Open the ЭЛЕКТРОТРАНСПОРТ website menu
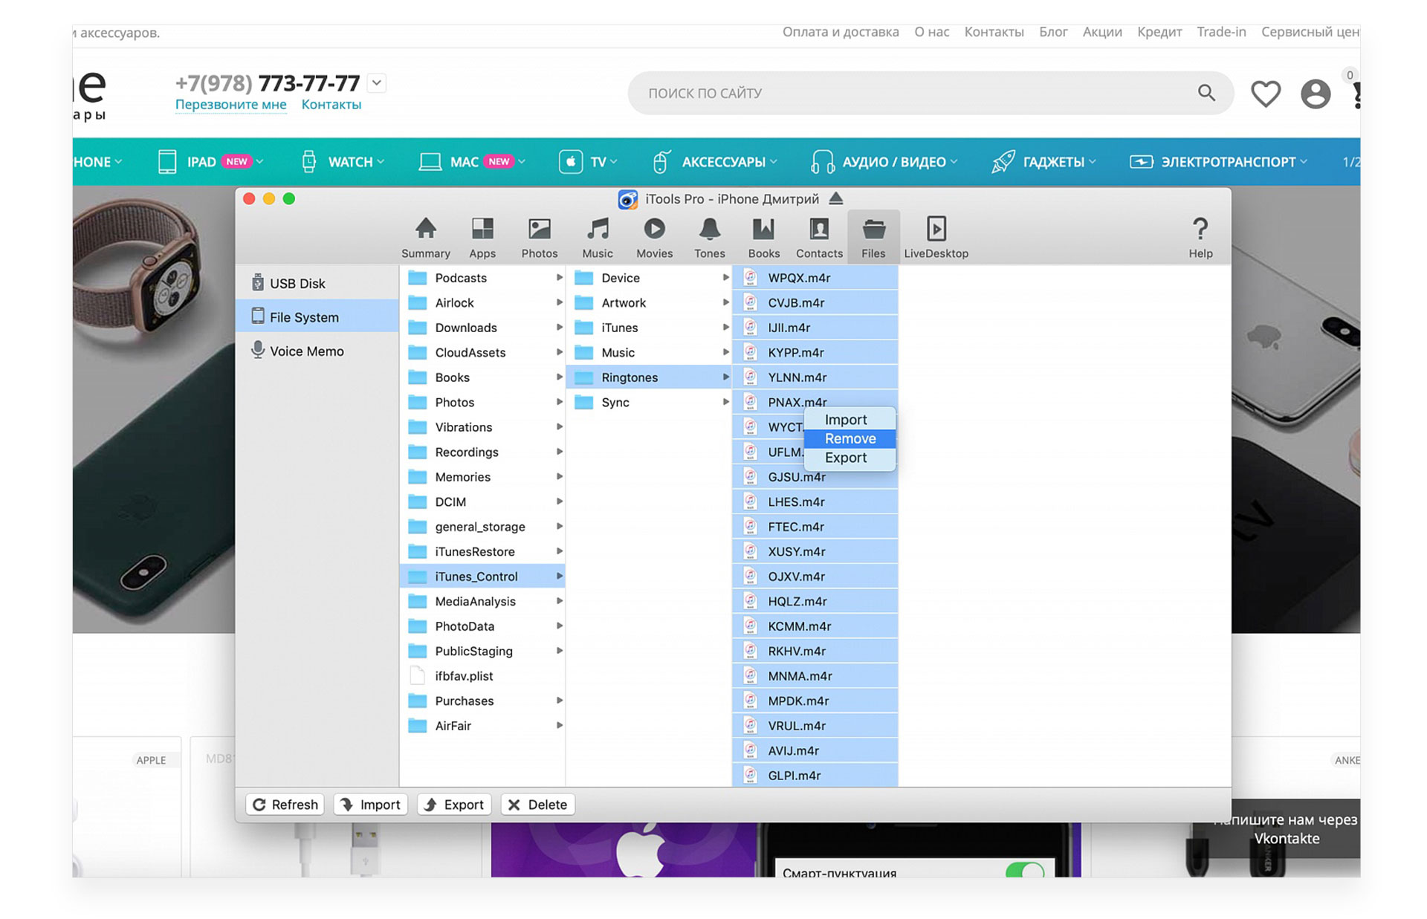This screenshot has height=919, width=1427. tap(1218, 161)
